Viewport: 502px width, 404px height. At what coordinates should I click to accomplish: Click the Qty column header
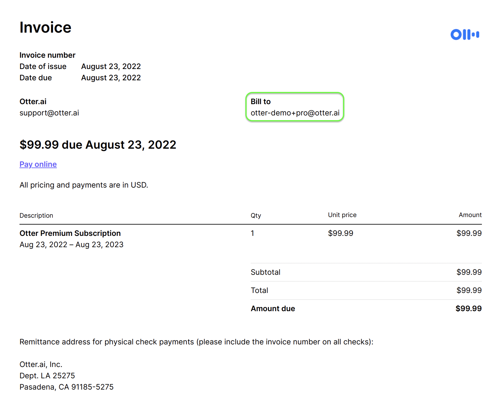pyautogui.click(x=256, y=215)
